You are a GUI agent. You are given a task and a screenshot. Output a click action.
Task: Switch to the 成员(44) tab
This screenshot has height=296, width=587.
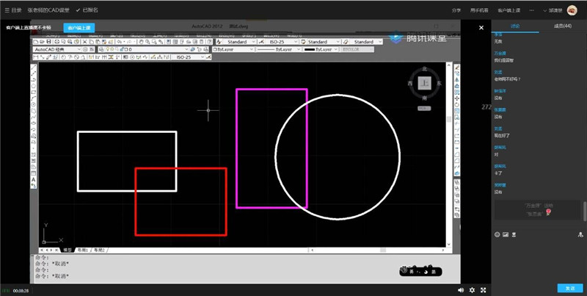coord(563,26)
